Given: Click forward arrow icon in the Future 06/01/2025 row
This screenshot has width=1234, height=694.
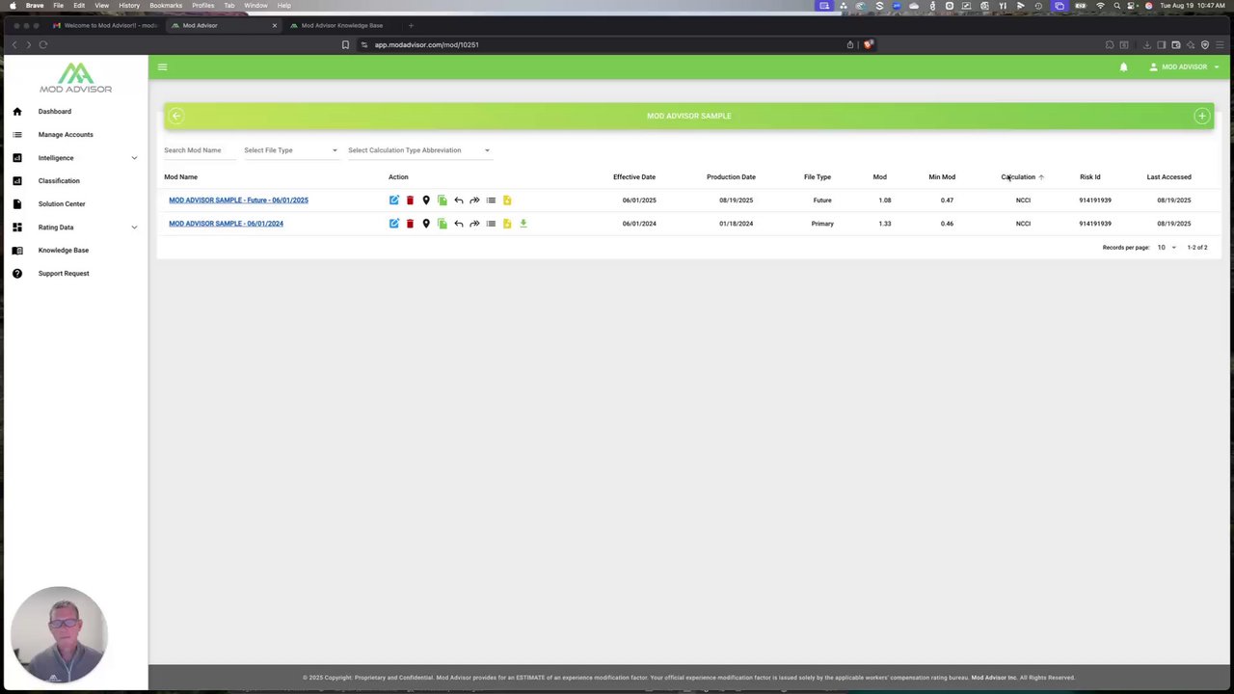Looking at the screenshot, I should click(x=474, y=200).
